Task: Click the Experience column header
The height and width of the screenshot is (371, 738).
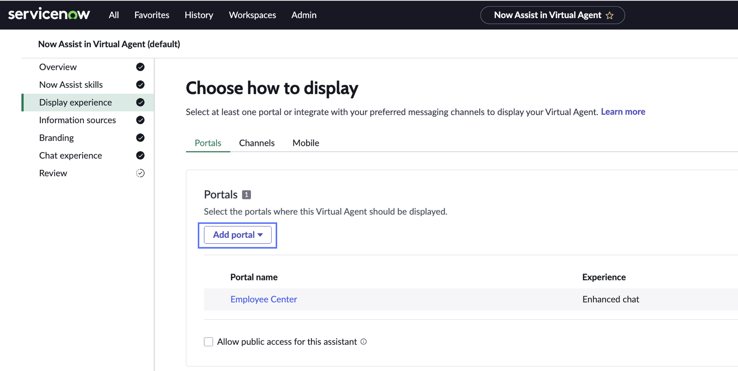Action: click(604, 277)
